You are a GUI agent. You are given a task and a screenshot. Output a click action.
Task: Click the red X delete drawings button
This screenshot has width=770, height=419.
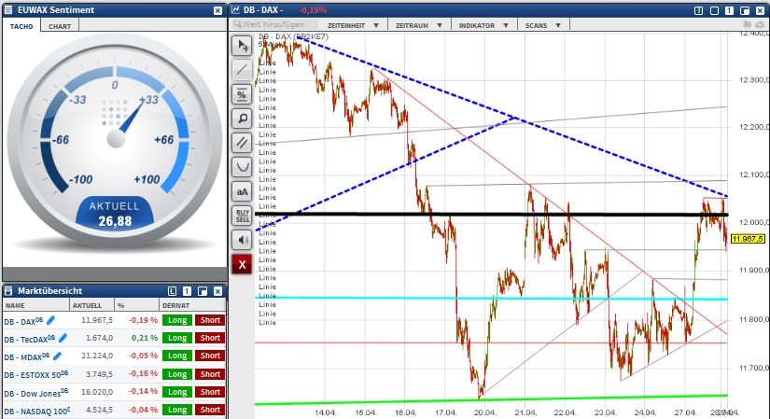[x=242, y=264]
